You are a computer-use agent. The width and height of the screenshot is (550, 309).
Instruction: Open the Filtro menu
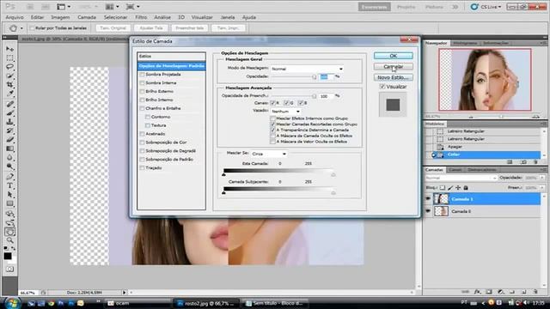point(141,17)
